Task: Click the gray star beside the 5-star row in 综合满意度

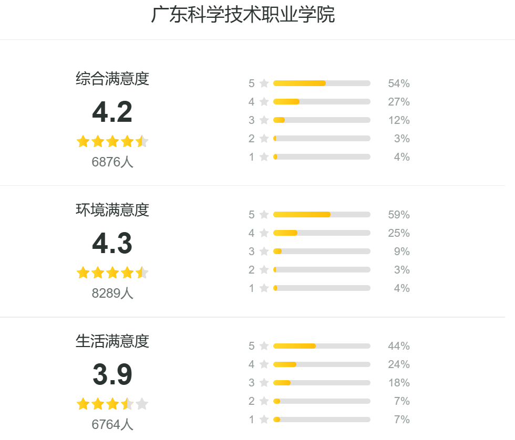Action: pos(264,83)
